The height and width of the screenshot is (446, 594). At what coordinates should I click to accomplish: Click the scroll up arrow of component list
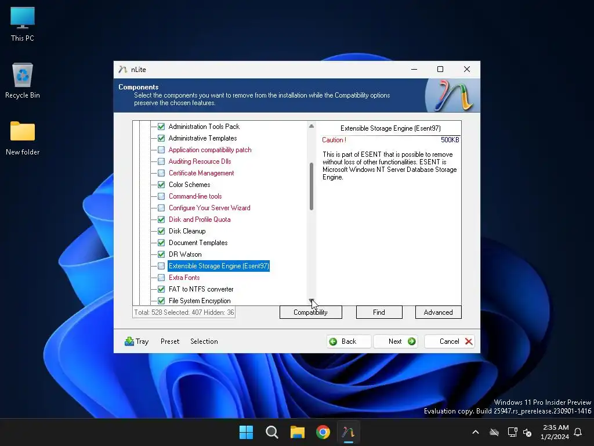[312, 126]
